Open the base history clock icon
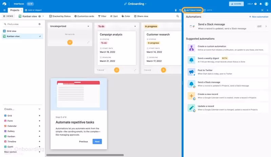 point(180,10)
